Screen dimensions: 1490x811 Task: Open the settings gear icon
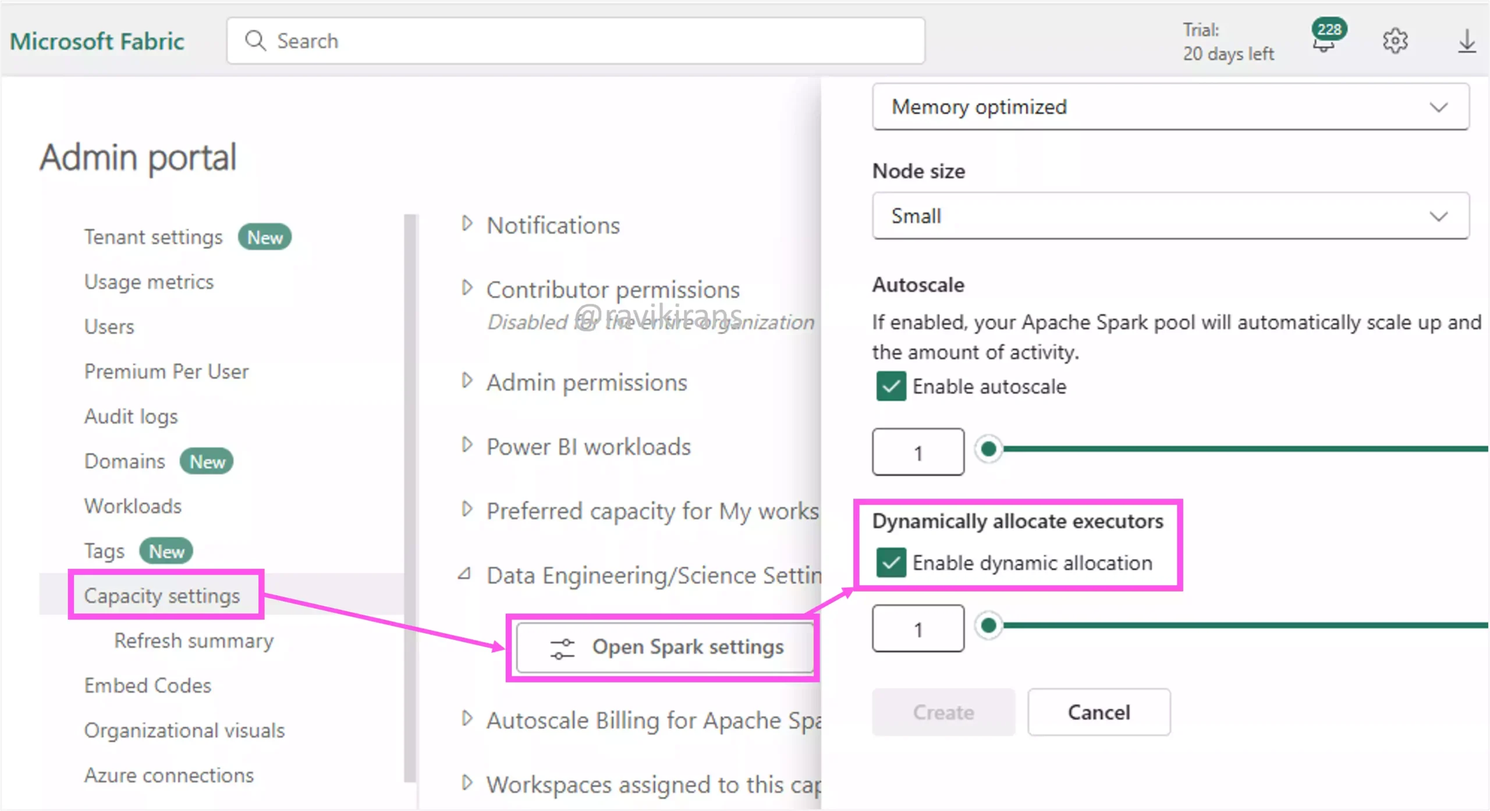[1395, 41]
